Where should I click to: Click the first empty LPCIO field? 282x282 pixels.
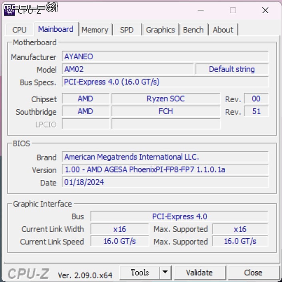click(86, 124)
